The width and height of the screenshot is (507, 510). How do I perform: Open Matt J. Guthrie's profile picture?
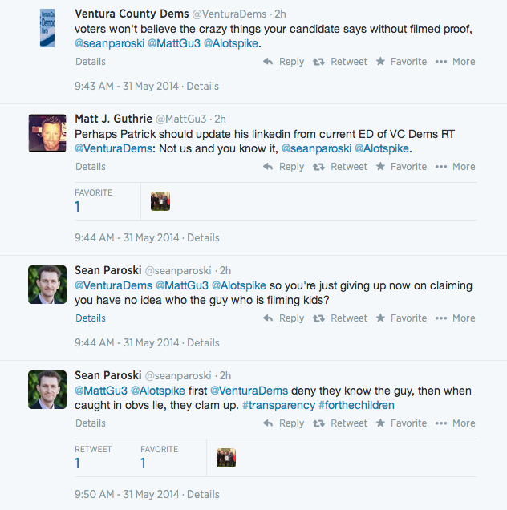coord(47,133)
